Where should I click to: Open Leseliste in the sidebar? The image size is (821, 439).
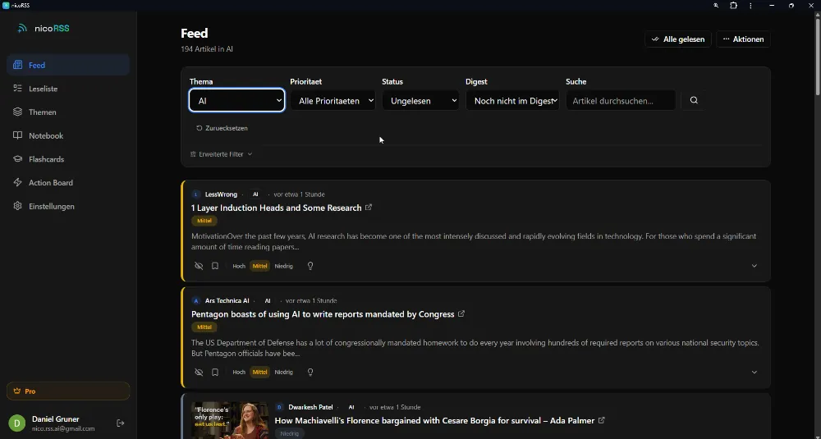[x=68, y=89]
